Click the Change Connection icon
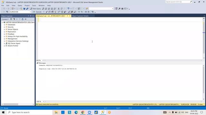Image resolution: width=206 pixels, height=115 pixels. coord(7,12)
